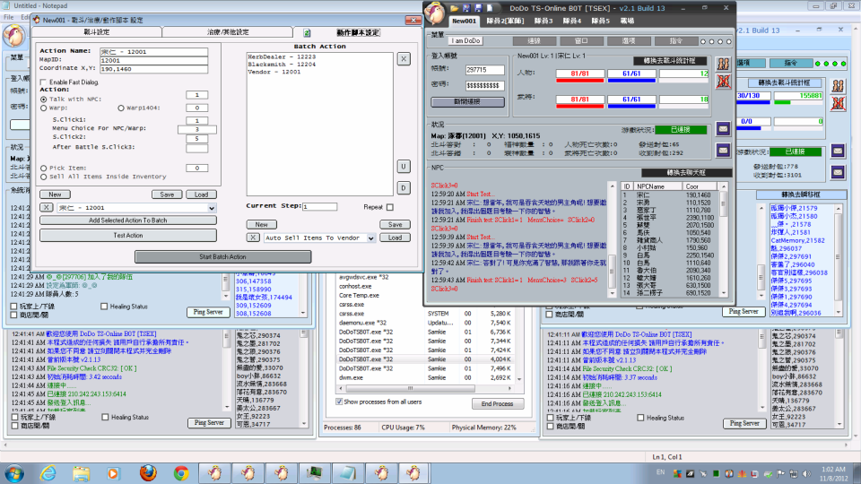861x484 pixels.
Task: Click the save-as floppy icon with checker pattern
Action: pos(466,8)
